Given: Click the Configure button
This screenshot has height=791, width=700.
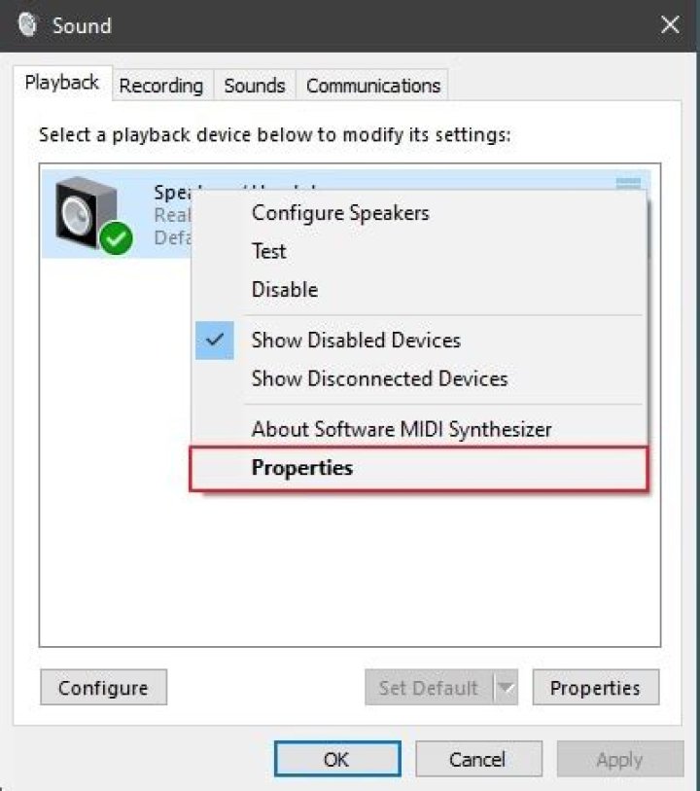Looking at the screenshot, I should 103,688.
